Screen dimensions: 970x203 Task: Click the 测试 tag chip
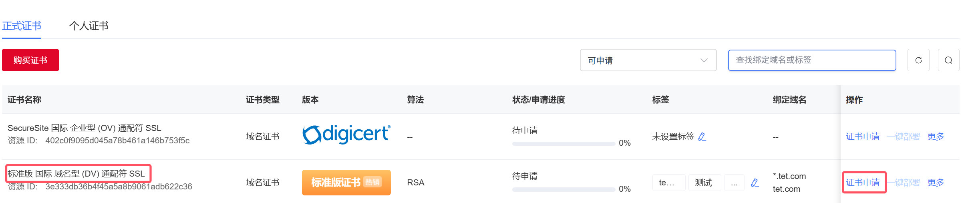[x=704, y=183]
